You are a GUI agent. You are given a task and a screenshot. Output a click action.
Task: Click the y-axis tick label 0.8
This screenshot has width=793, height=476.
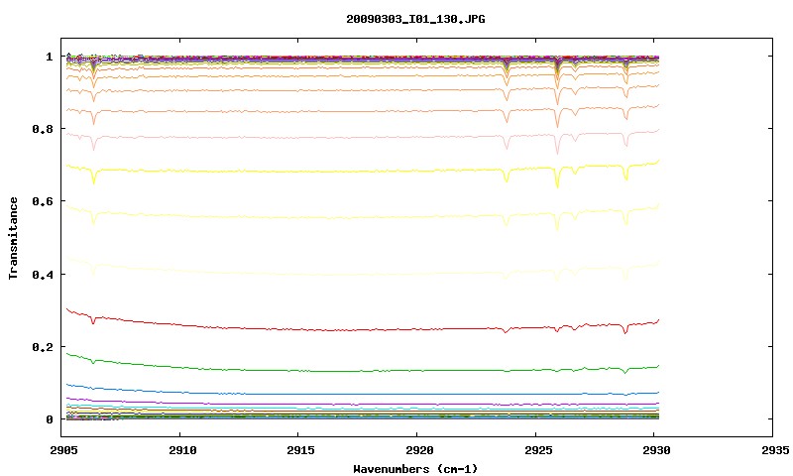pyautogui.click(x=42, y=129)
